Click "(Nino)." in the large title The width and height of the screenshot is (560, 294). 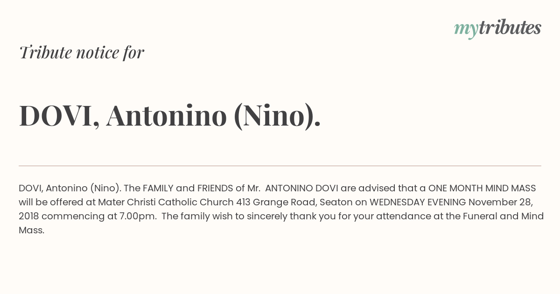pos(277,116)
